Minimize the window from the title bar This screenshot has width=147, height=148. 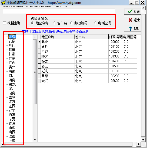click(132, 3)
